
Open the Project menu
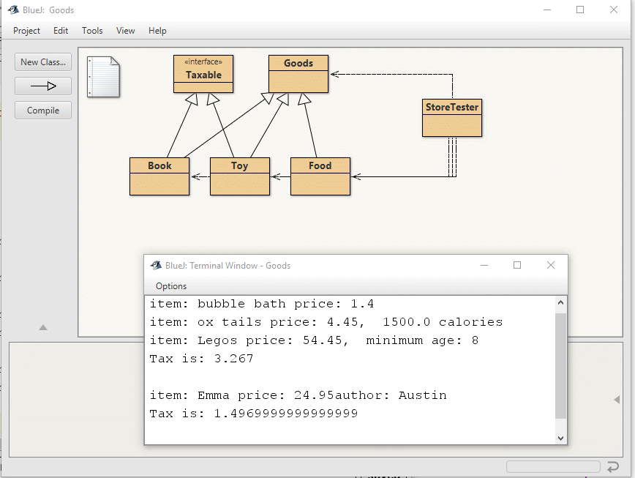(27, 31)
